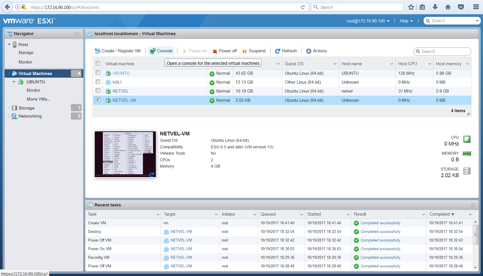Select Networking in Navigator

pos(30,116)
